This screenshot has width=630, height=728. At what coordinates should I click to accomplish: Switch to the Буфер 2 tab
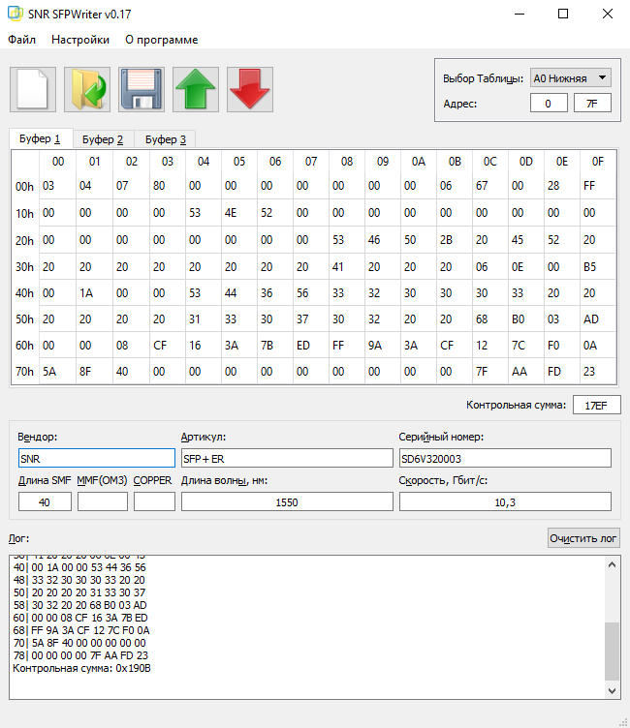point(103,139)
